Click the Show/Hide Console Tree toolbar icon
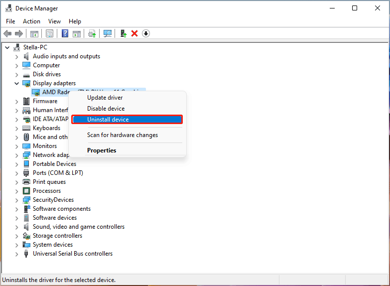 click(34, 33)
